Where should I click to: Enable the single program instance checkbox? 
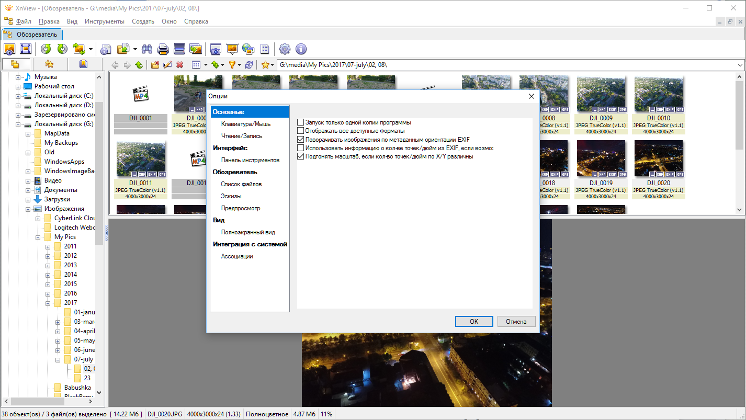pos(301,122)
